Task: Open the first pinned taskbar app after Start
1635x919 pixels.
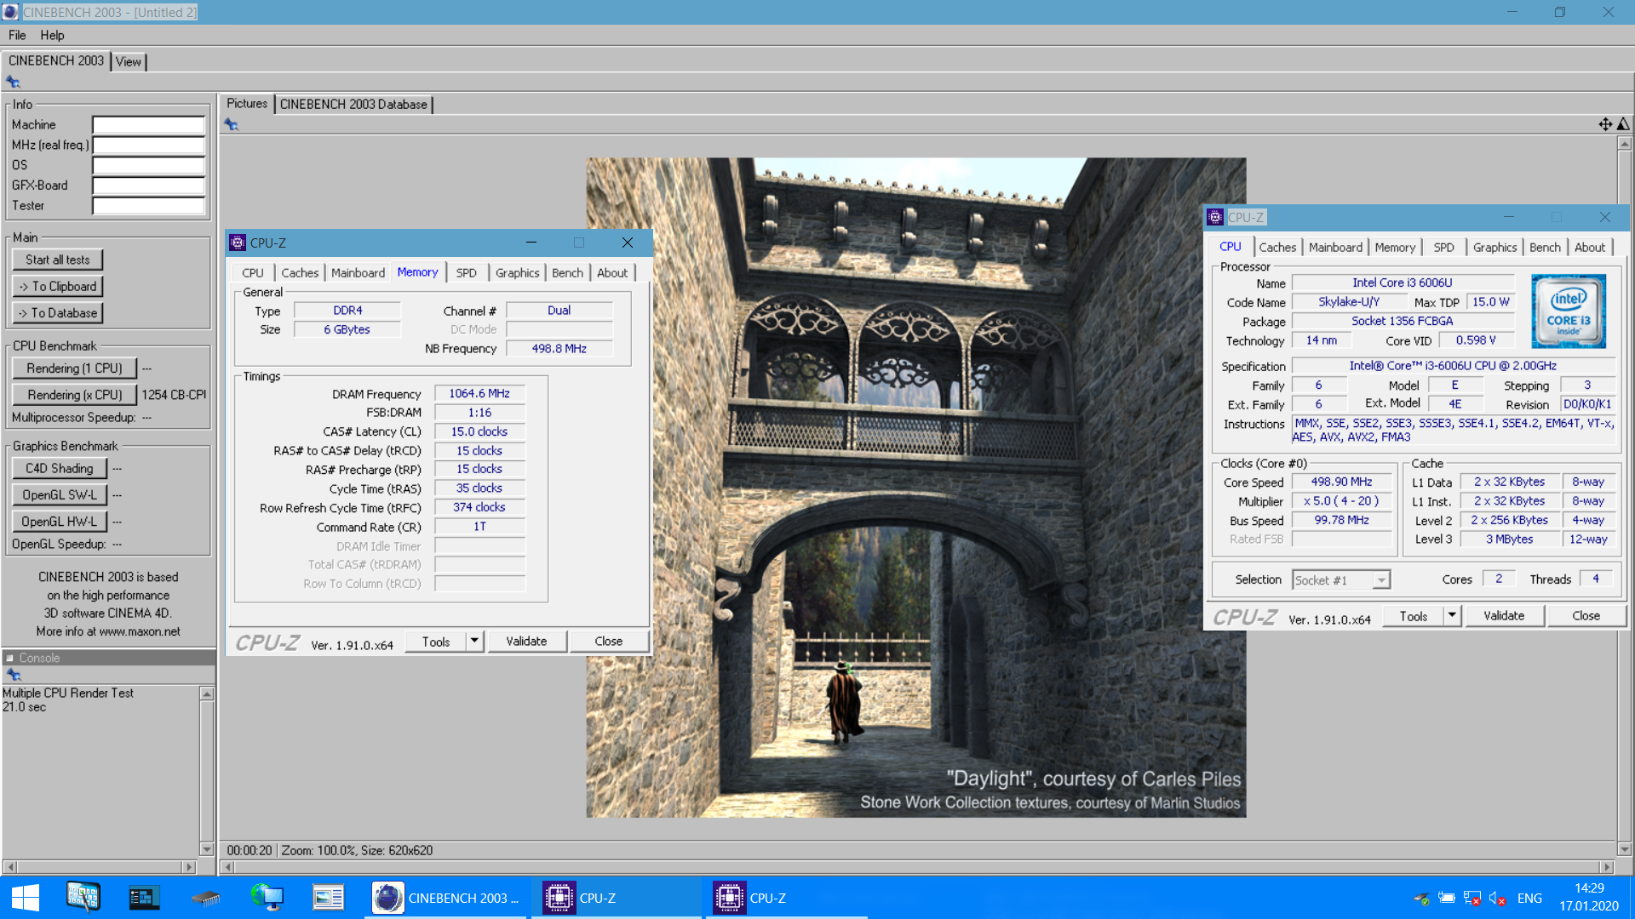Action: (x=83, y=898)
